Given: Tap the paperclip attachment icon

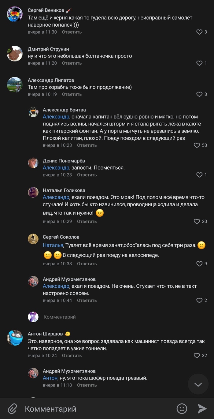Looking at the screenshot, I should pyautogui.click(x=12, y=409).
